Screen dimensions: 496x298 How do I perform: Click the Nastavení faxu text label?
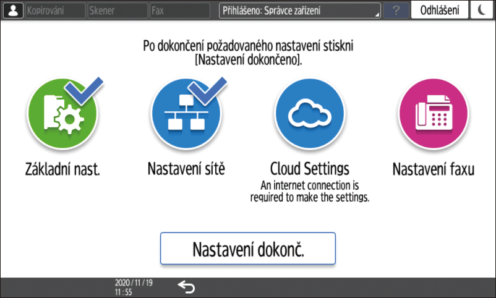point(432,169)
